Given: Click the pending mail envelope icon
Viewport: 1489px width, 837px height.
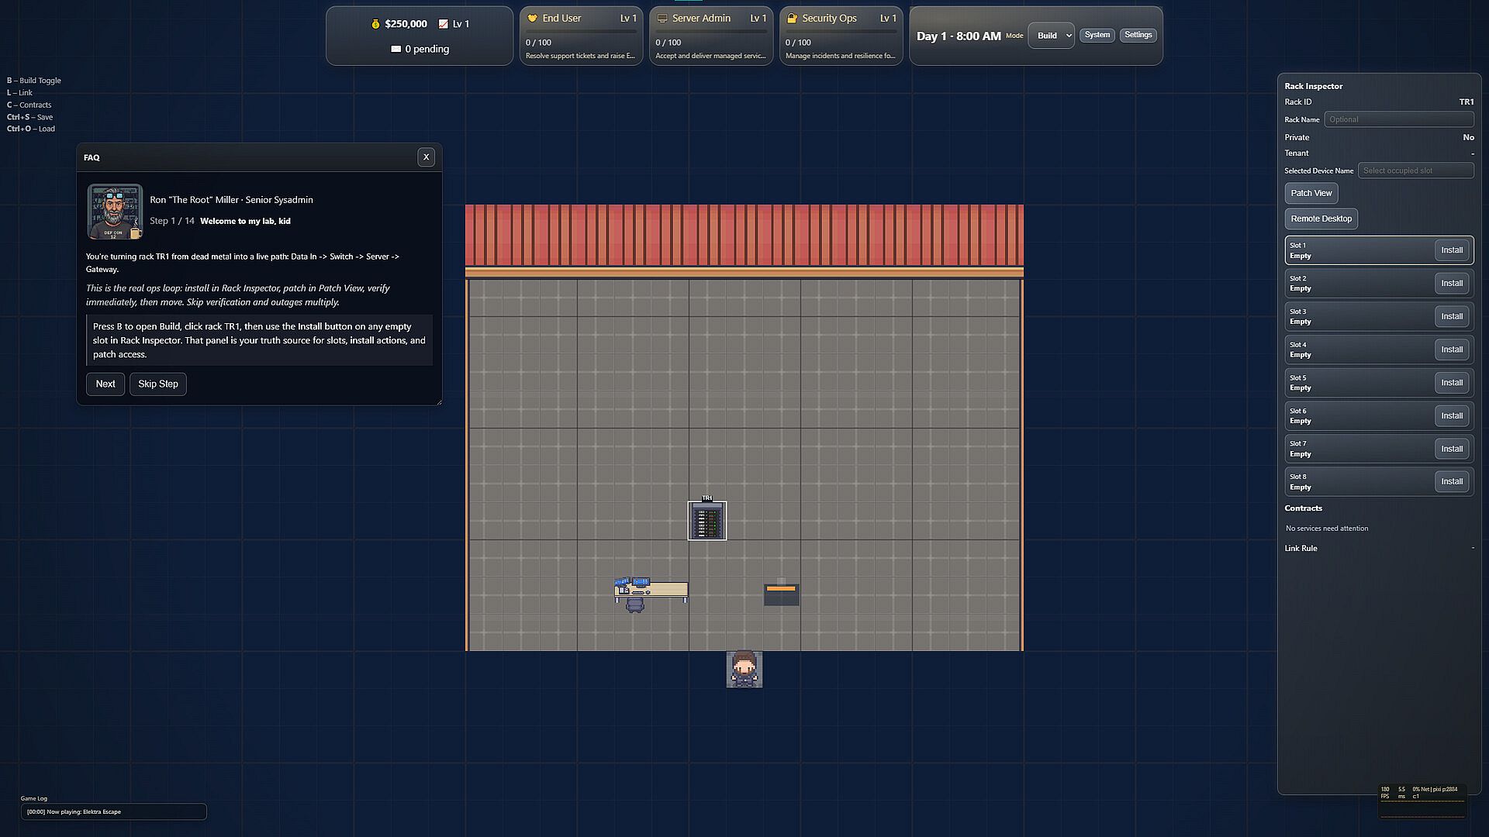Looking at the screenshot, I should [x=396, y=49].
